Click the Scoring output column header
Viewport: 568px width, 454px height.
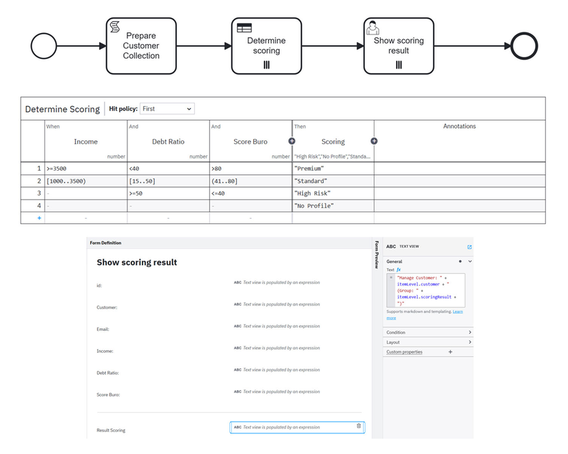coord(333,142)
